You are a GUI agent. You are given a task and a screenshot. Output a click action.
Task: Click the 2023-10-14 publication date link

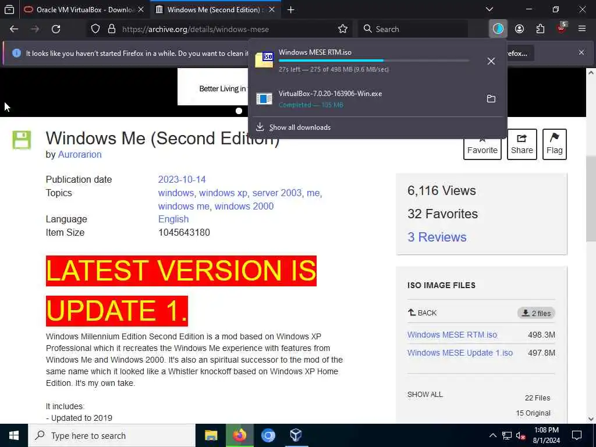[x=182, y=179]
